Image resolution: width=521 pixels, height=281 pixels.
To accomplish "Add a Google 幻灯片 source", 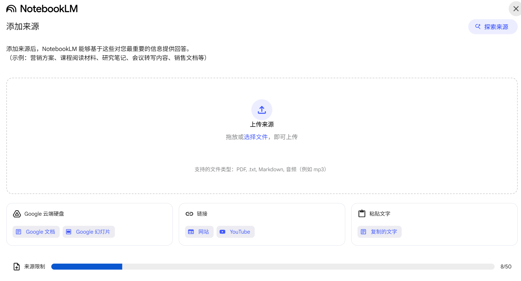I will 89,232.
